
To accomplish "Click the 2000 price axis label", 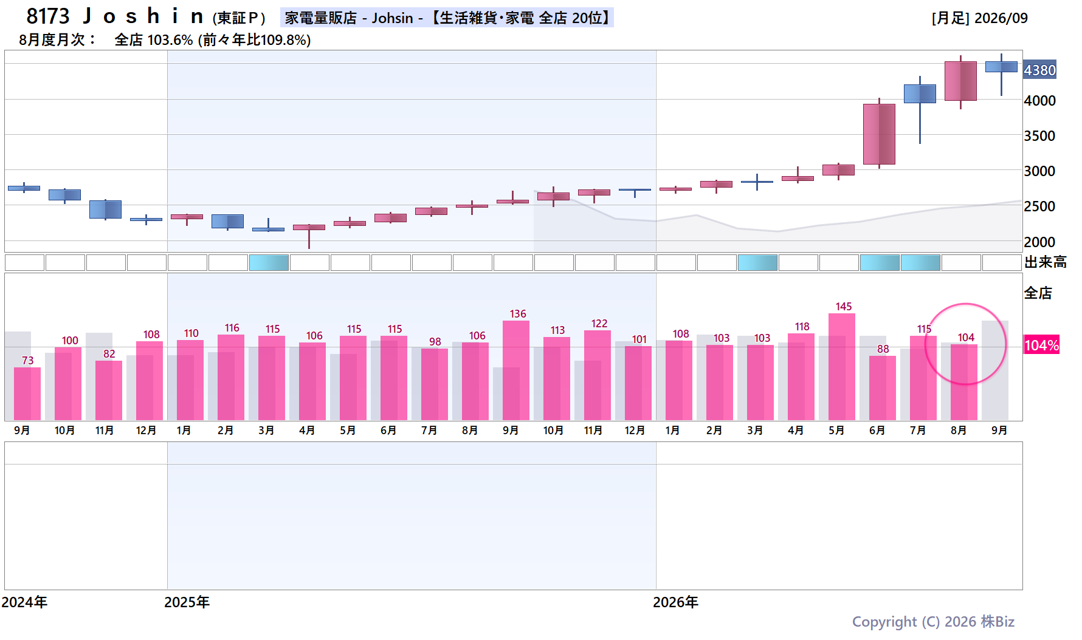I will 1039,242.
